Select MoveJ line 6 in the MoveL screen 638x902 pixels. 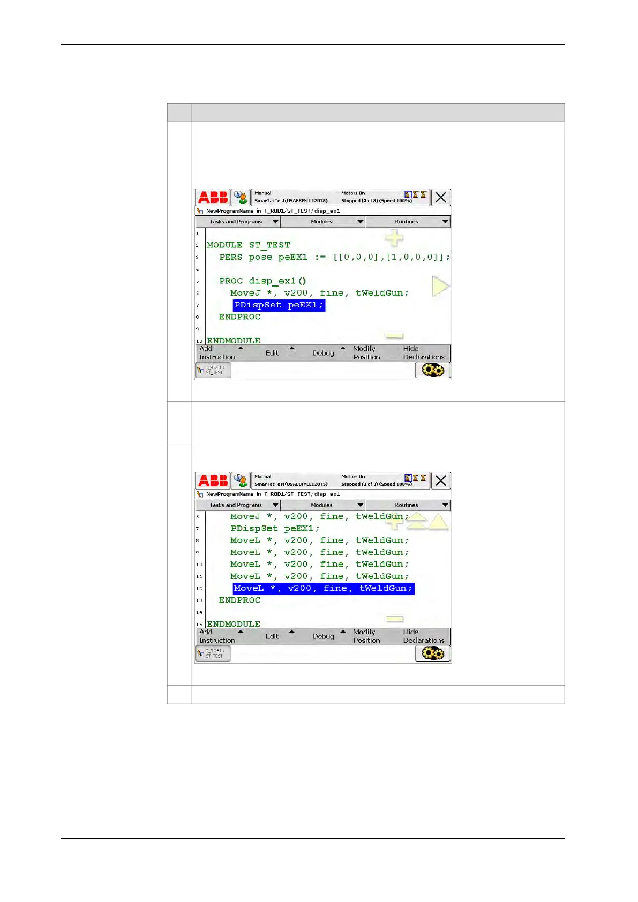319,516
